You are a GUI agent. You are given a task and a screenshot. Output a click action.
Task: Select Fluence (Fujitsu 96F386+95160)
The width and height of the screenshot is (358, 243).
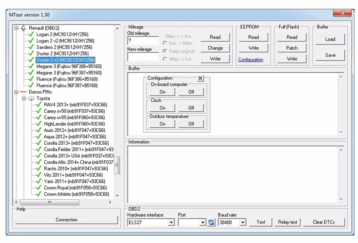67,79
